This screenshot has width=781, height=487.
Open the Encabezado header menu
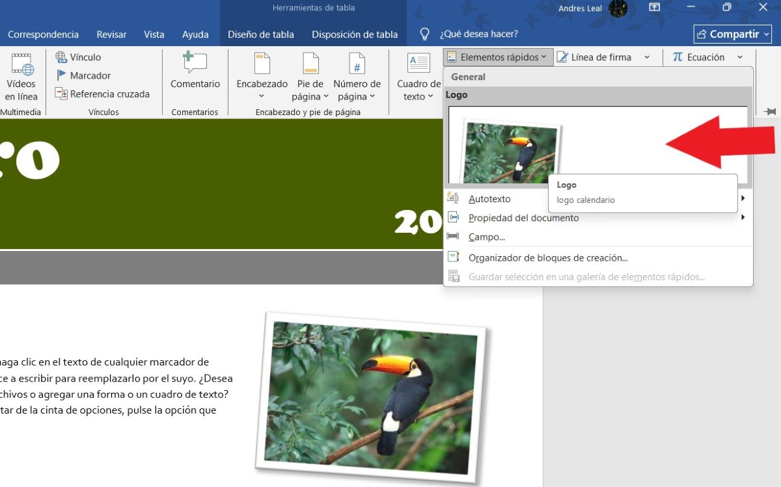pyautogui.click(x=262, y=77)
